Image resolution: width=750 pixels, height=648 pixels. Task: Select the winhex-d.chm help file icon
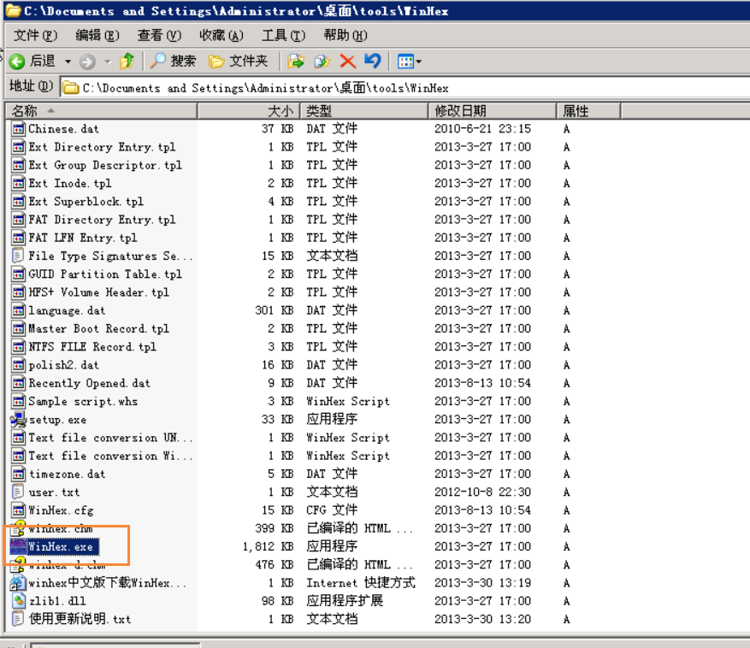(x=18, y=564)
